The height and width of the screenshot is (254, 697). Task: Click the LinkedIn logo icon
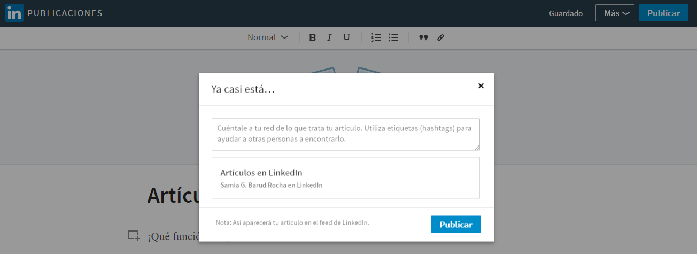14,13
